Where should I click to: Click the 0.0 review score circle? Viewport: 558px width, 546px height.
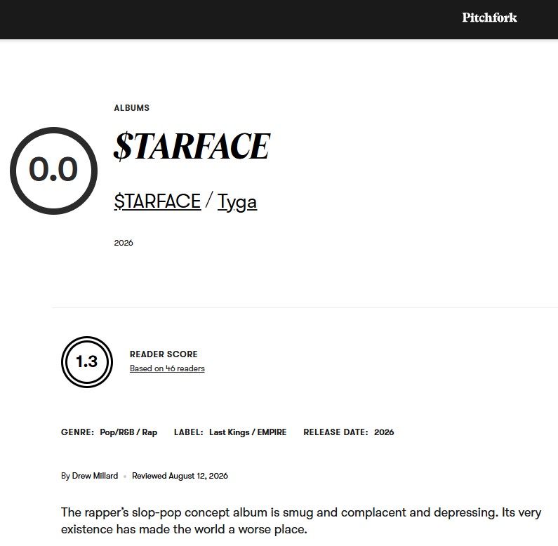(54, 171)
